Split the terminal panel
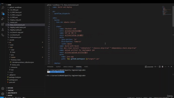The width and height of the screenshot is (174, 98). point(160,67)
